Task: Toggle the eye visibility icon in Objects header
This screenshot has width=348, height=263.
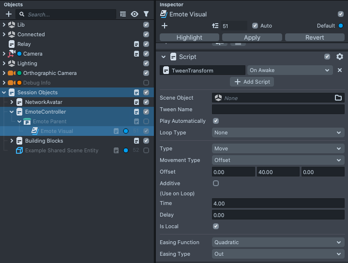Action: tap(135, 15)
